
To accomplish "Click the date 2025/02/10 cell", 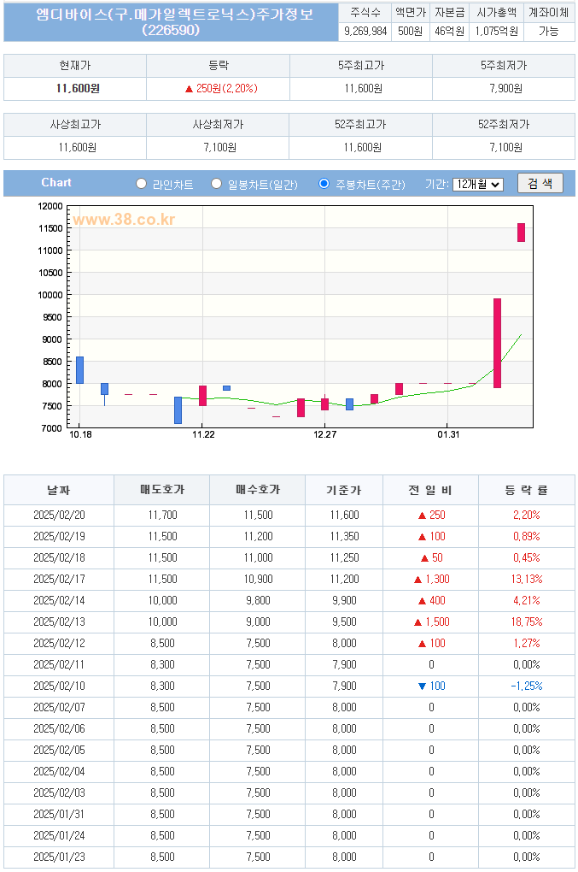I will [x=60, y=686].
